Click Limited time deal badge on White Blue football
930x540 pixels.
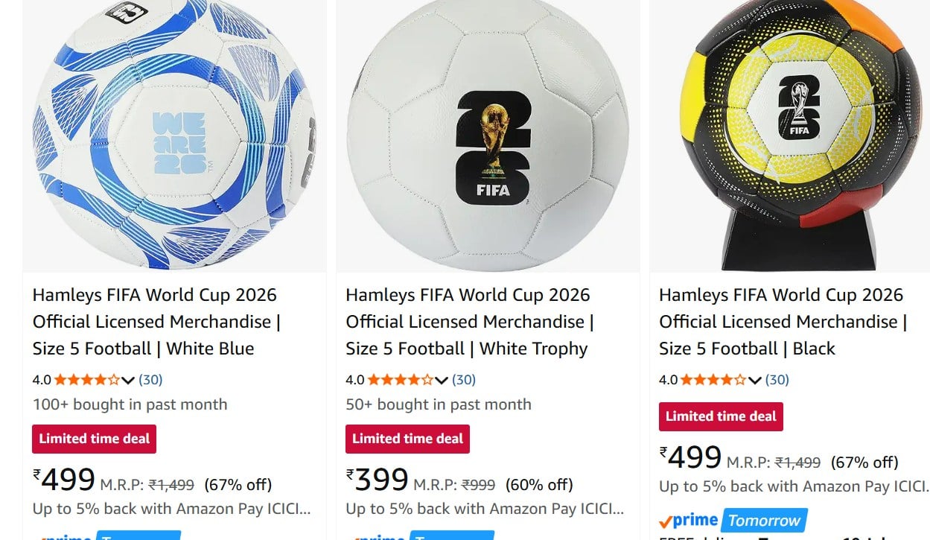pyautogui.click(x=95, y=439)
